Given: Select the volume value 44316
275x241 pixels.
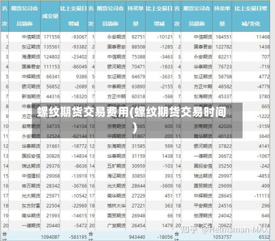Looking at the screenshot, I should pyautogui.click(x=53, y=96).
